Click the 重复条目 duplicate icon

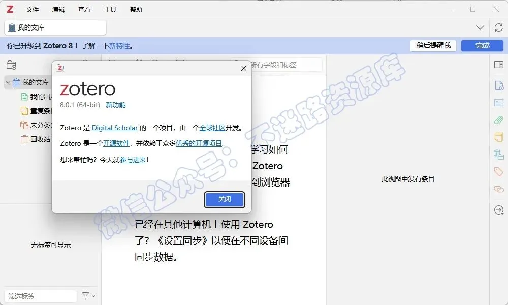pos(24,111)
